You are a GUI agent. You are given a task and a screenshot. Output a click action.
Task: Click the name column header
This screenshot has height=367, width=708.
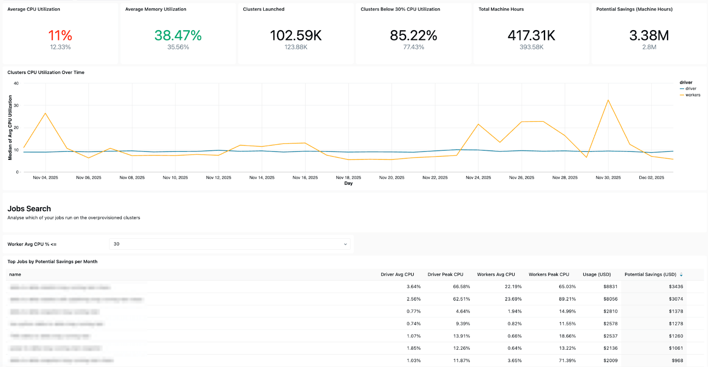tap(15, 275)
